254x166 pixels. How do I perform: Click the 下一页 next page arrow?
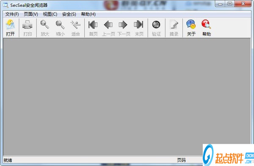123,25
